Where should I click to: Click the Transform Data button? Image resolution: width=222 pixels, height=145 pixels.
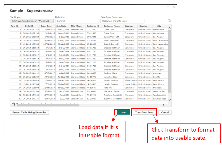[144, 112]
